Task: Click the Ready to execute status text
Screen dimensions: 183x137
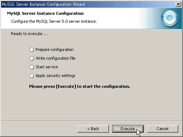Action: tap(29, 34)
